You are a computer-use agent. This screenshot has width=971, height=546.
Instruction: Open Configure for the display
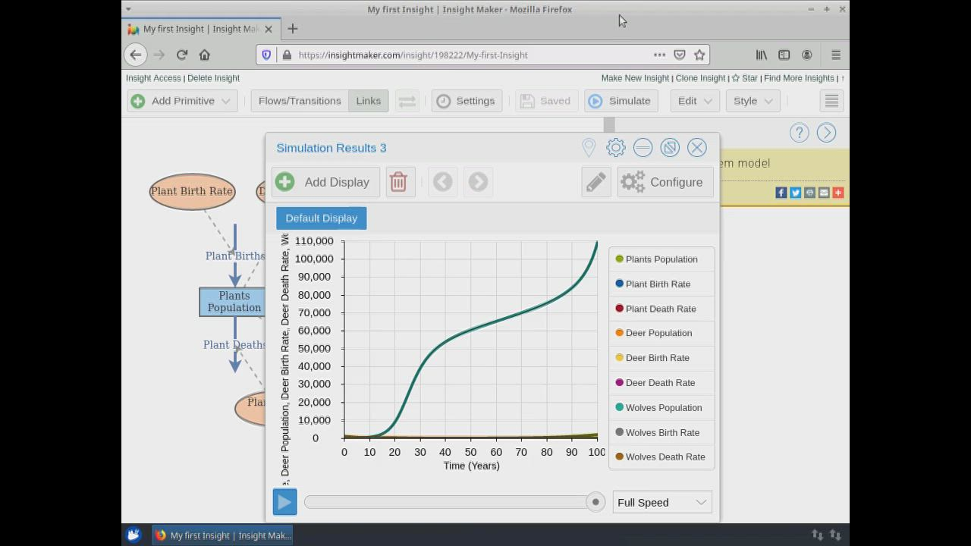(x=665, y=182)
